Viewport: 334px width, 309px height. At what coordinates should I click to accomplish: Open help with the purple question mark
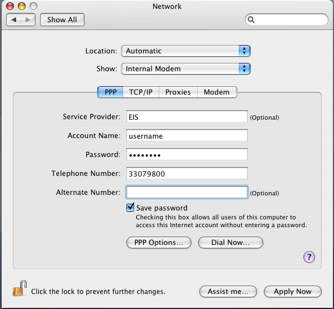click(310, 257)
